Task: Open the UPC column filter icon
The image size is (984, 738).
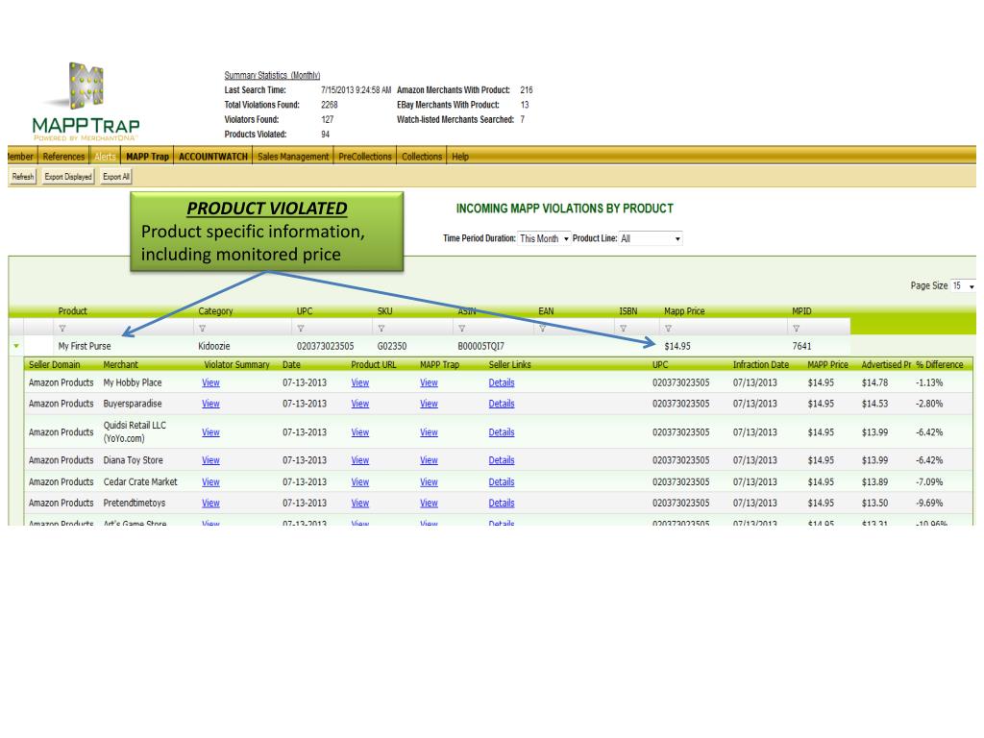Action: (301, 329)
